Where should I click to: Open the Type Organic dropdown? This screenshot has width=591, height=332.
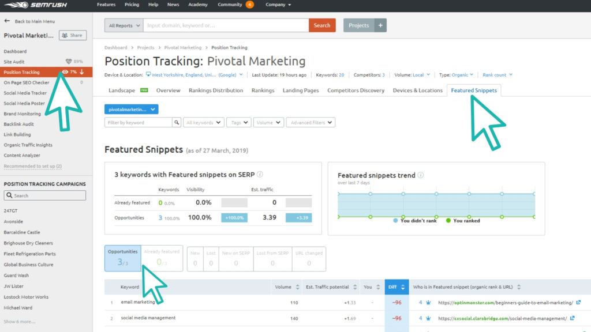[462, 74]
